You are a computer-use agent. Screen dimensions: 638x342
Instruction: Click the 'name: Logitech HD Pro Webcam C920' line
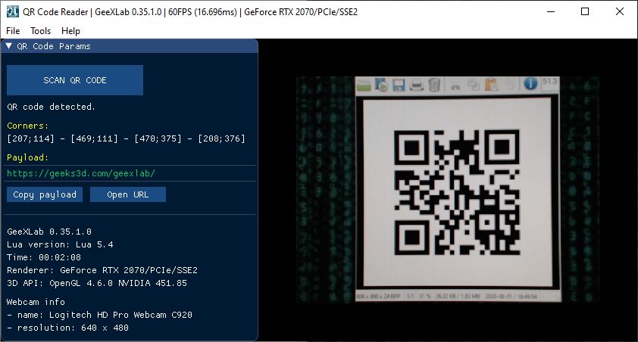click(x=100, y=315)
